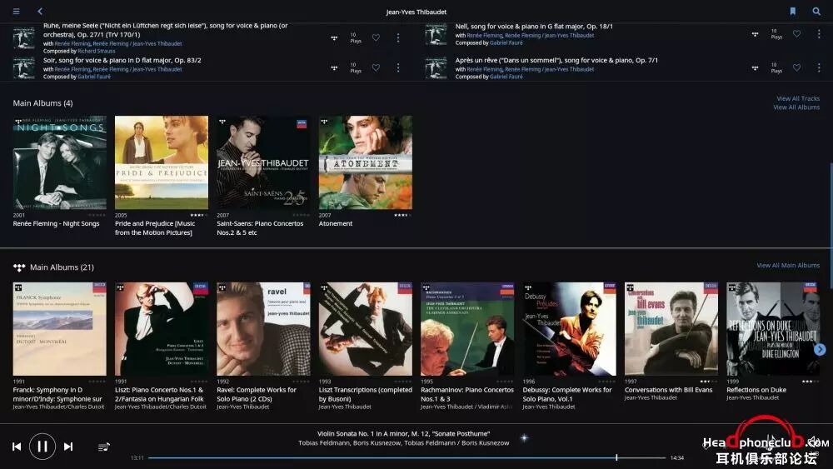
Task: Open Saint-Saens Piano Concertos album cover
Action: [x=263, y=162]
